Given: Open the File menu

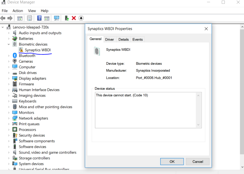Looking at the screenshot, I should 5,11.
